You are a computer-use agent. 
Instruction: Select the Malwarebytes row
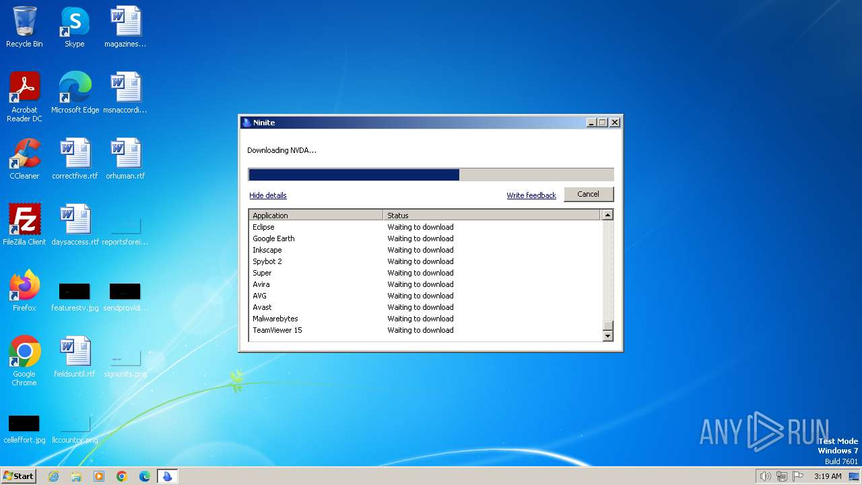tap(425, 319)
